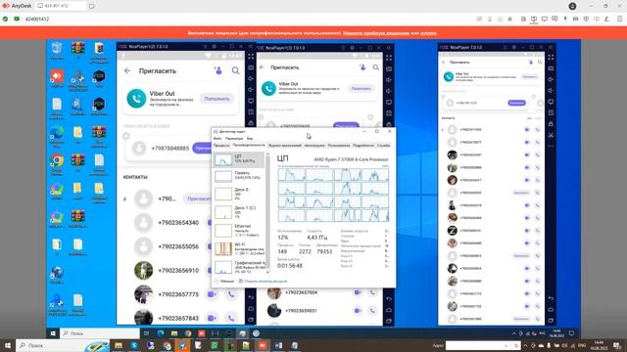Click Android back button on middle NoxPlayer sidebar
This screenshot has height=352, width=627.
(x=389, y=299)
